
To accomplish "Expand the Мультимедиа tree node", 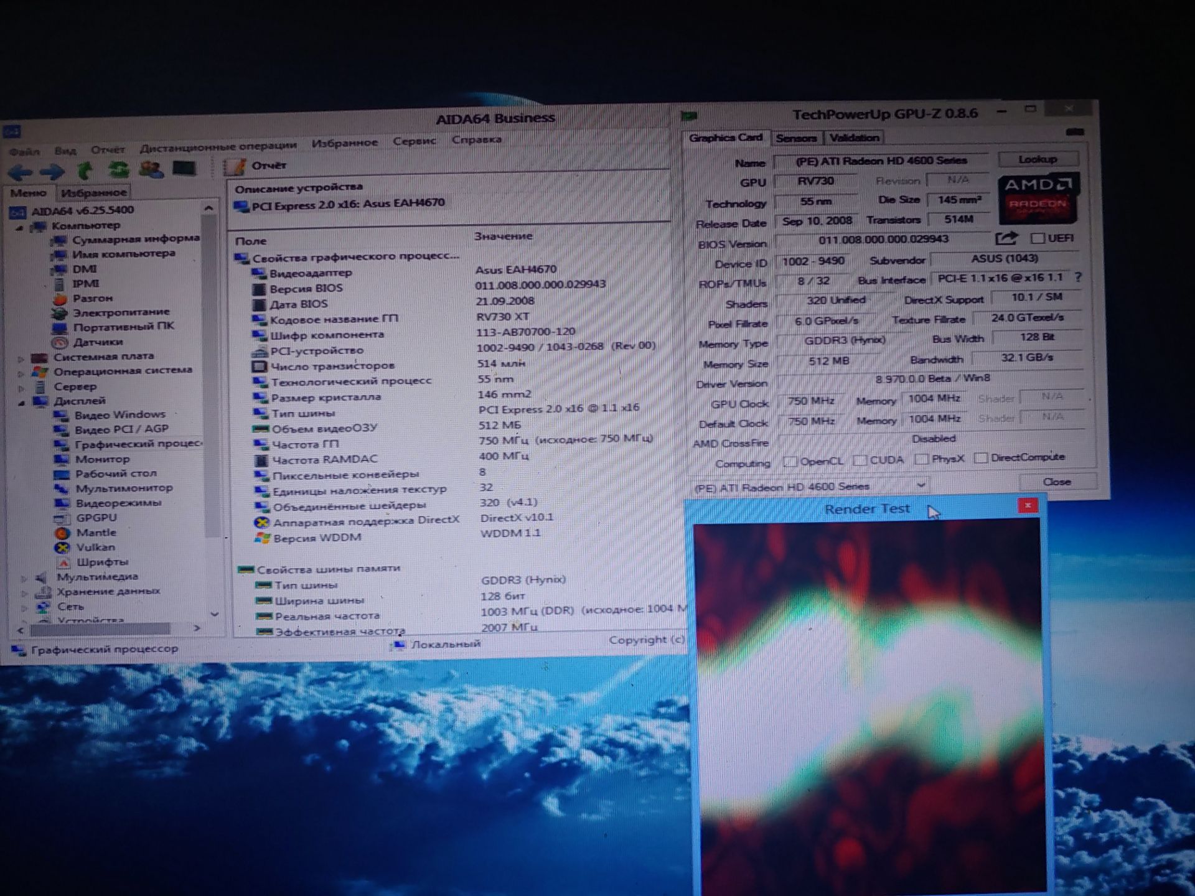I will point(24,578).
